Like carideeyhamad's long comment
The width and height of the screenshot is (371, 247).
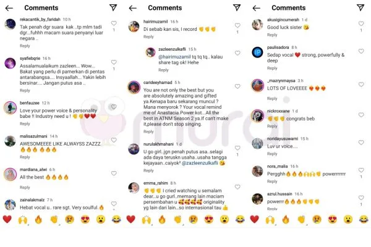[x=237, y=86]
